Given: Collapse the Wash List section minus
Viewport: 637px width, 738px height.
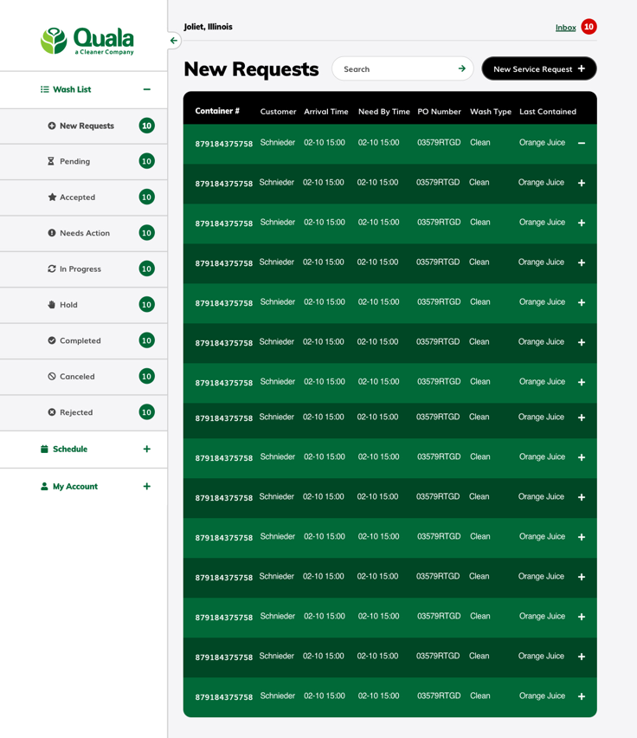Looking at the screenshot, I should pos(146,89).
